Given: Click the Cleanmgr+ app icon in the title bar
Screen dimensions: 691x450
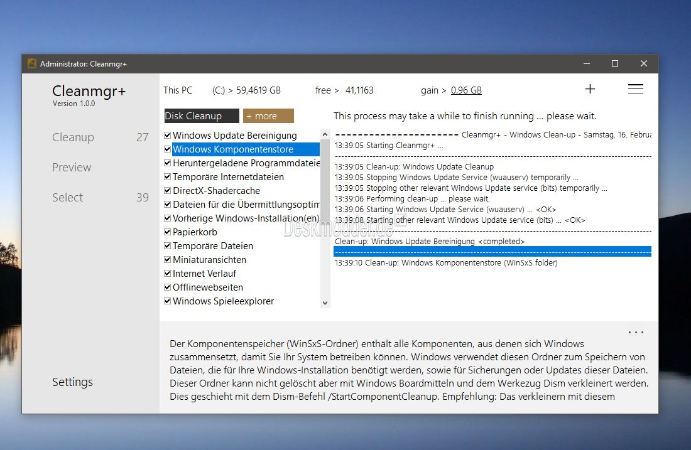Looking at the screenshot, I should pyautogui.click(x=32, y=63).
